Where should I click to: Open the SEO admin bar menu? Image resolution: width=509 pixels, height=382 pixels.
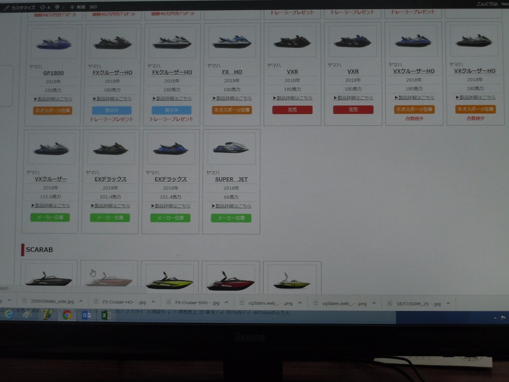[93, 7]
